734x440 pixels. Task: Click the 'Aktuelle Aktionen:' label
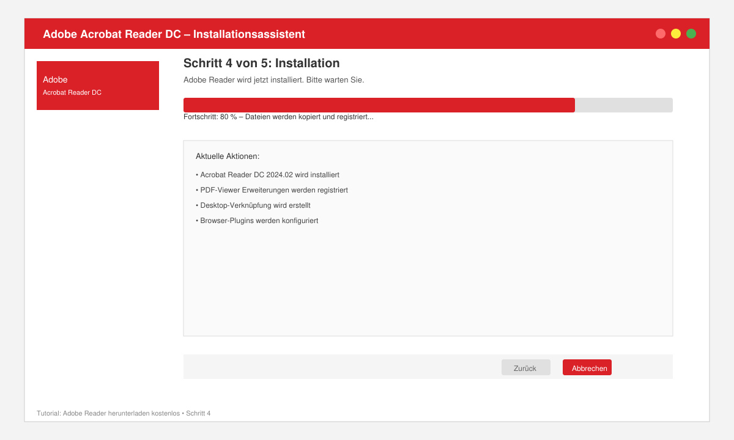click(x=228, y=156)
